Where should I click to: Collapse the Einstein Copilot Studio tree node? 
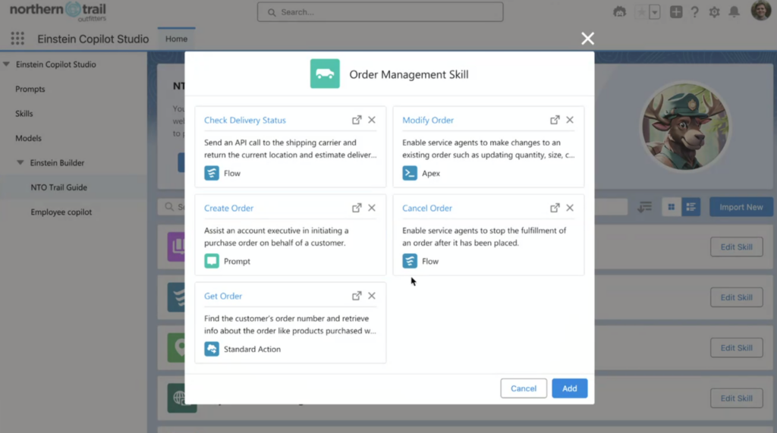(6, 64)
